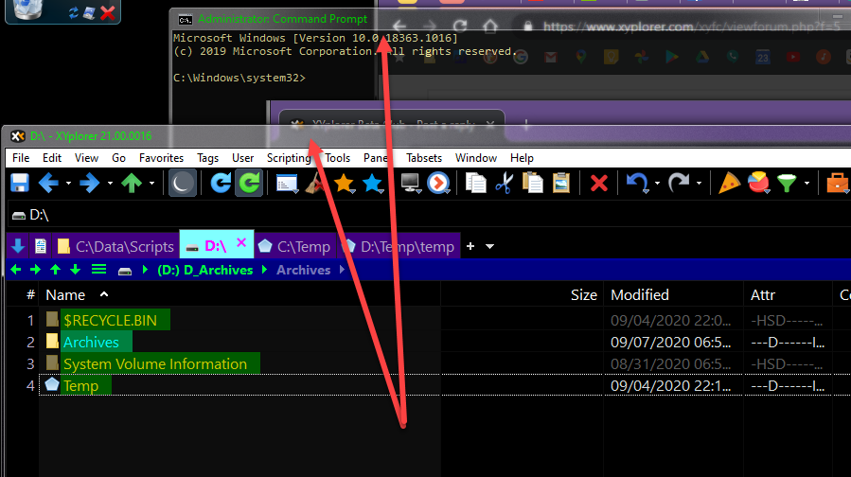Viewport: 851px width, 477px height.
Task: Expand the tab list arrow after plus
Action: point(489,246)
